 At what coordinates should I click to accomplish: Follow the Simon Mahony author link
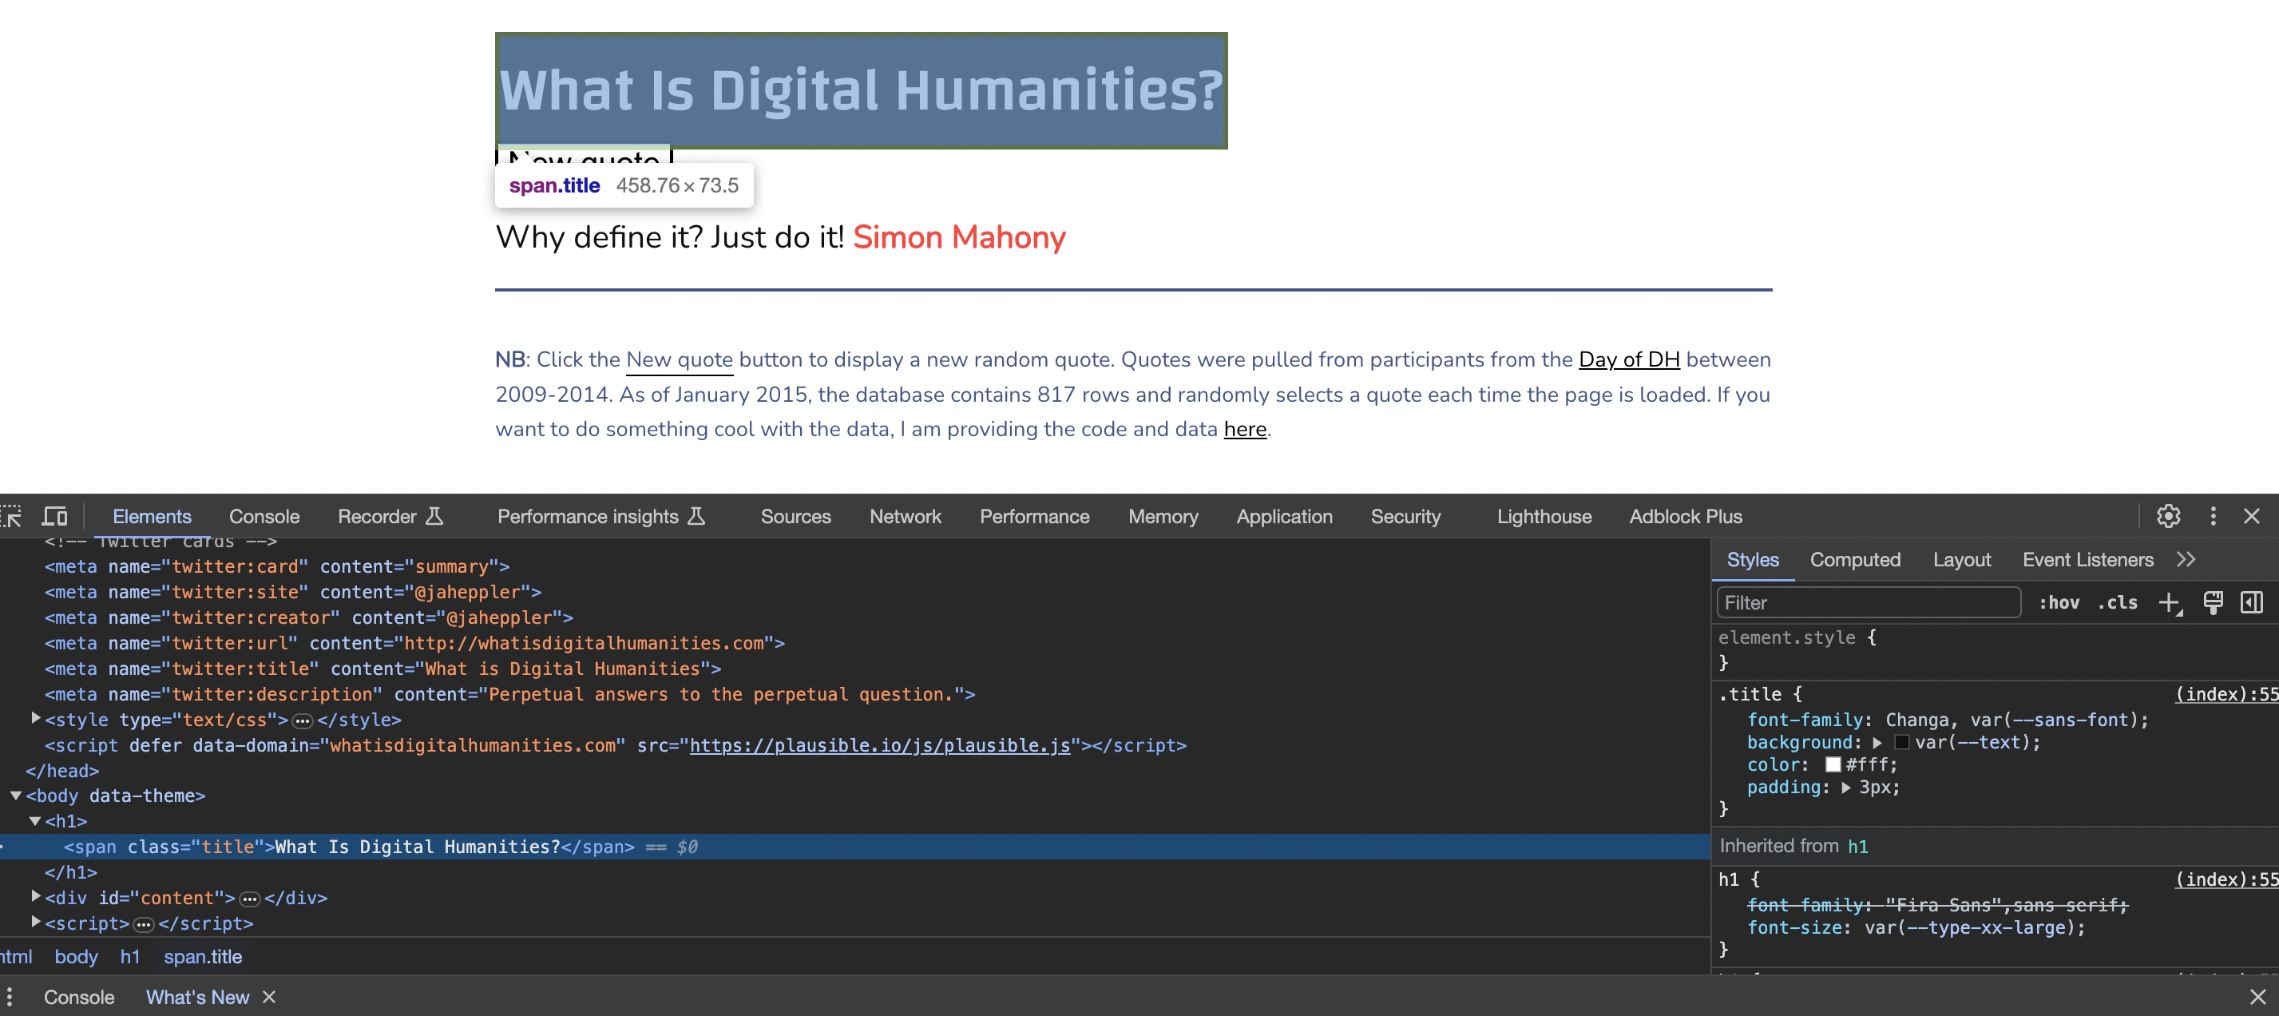tap(959, 237)
